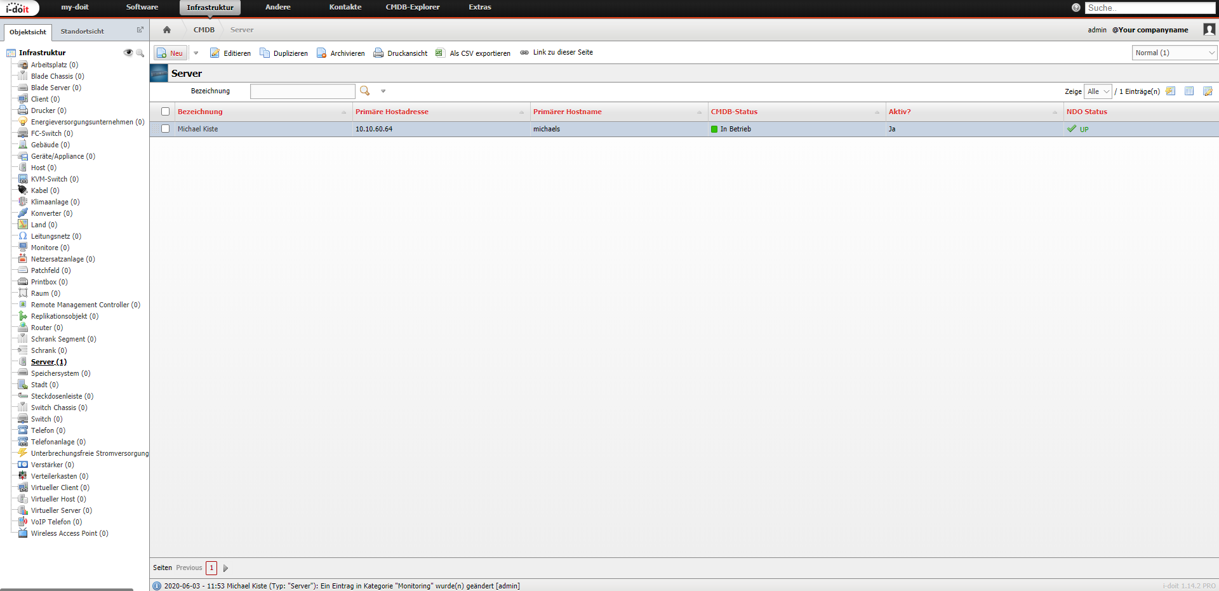Click the Neu button
Screen dimensions: 1219x591
170,53
